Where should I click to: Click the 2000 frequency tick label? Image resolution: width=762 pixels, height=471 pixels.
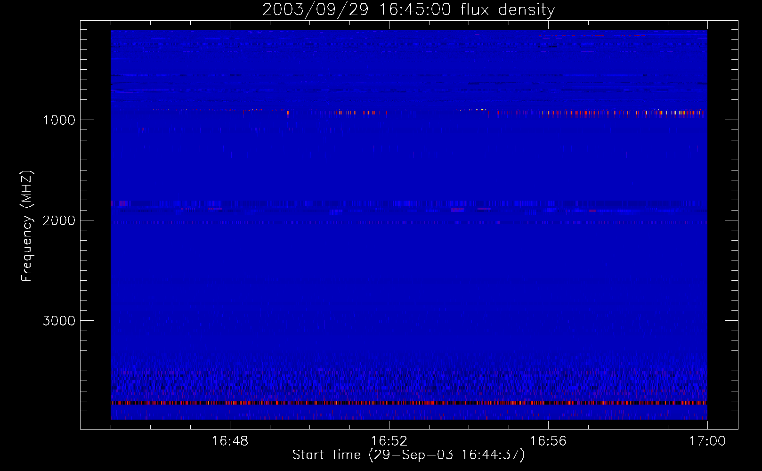pos(59,220)
